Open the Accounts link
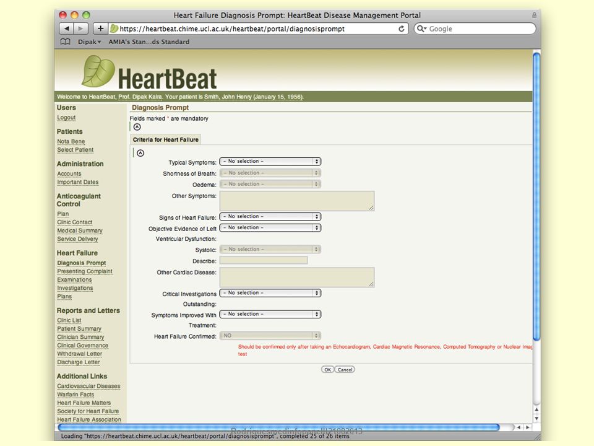 click(x=69, y=173)
